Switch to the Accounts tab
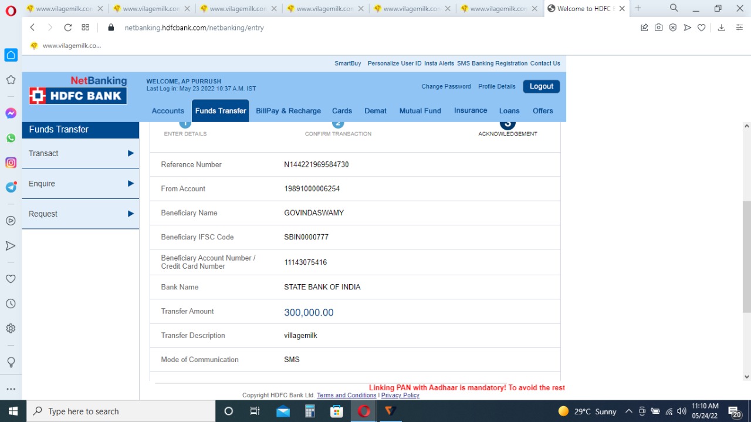Screen dimensions: 751x422 point(168,111)
